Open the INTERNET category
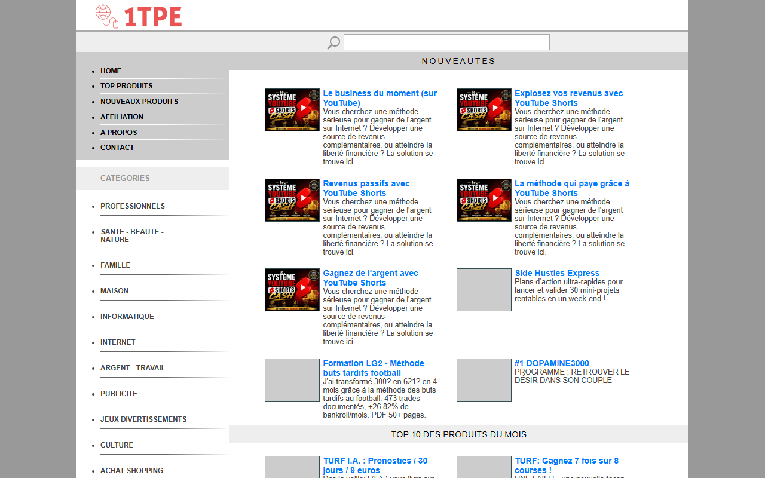Screen dimensions: 765x478 coord(118,342)
